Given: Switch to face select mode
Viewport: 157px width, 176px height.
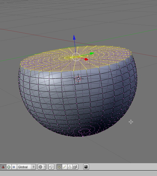Looking at the screenshot, I should (x=70, y=167).
